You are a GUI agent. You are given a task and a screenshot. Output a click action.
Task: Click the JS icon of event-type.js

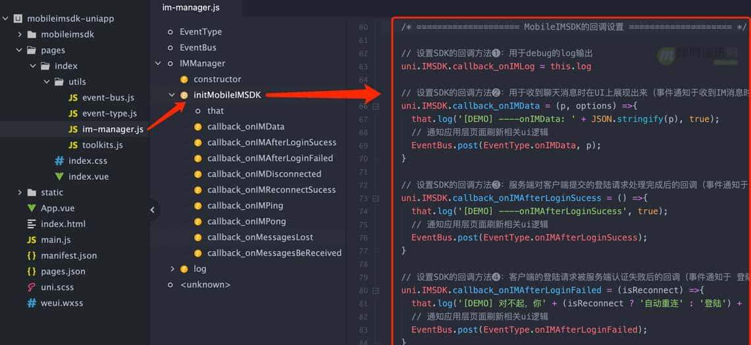pyautogui.click(x=73, y=113)
